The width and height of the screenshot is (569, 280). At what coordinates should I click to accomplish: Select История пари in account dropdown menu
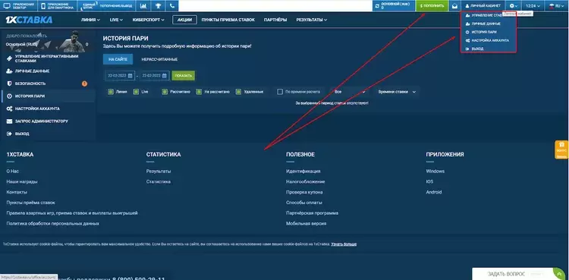click(481, 32)
